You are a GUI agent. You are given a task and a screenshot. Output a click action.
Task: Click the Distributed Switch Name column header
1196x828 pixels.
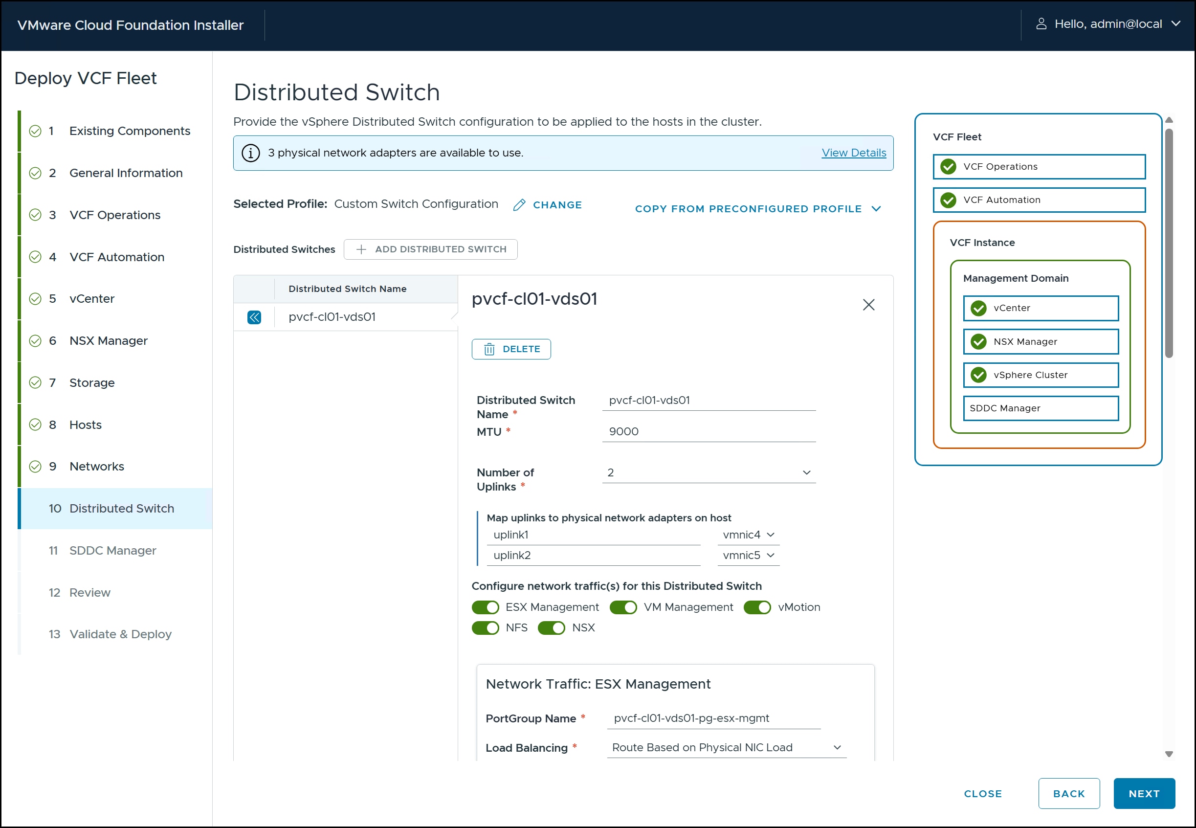click(348, 289)
